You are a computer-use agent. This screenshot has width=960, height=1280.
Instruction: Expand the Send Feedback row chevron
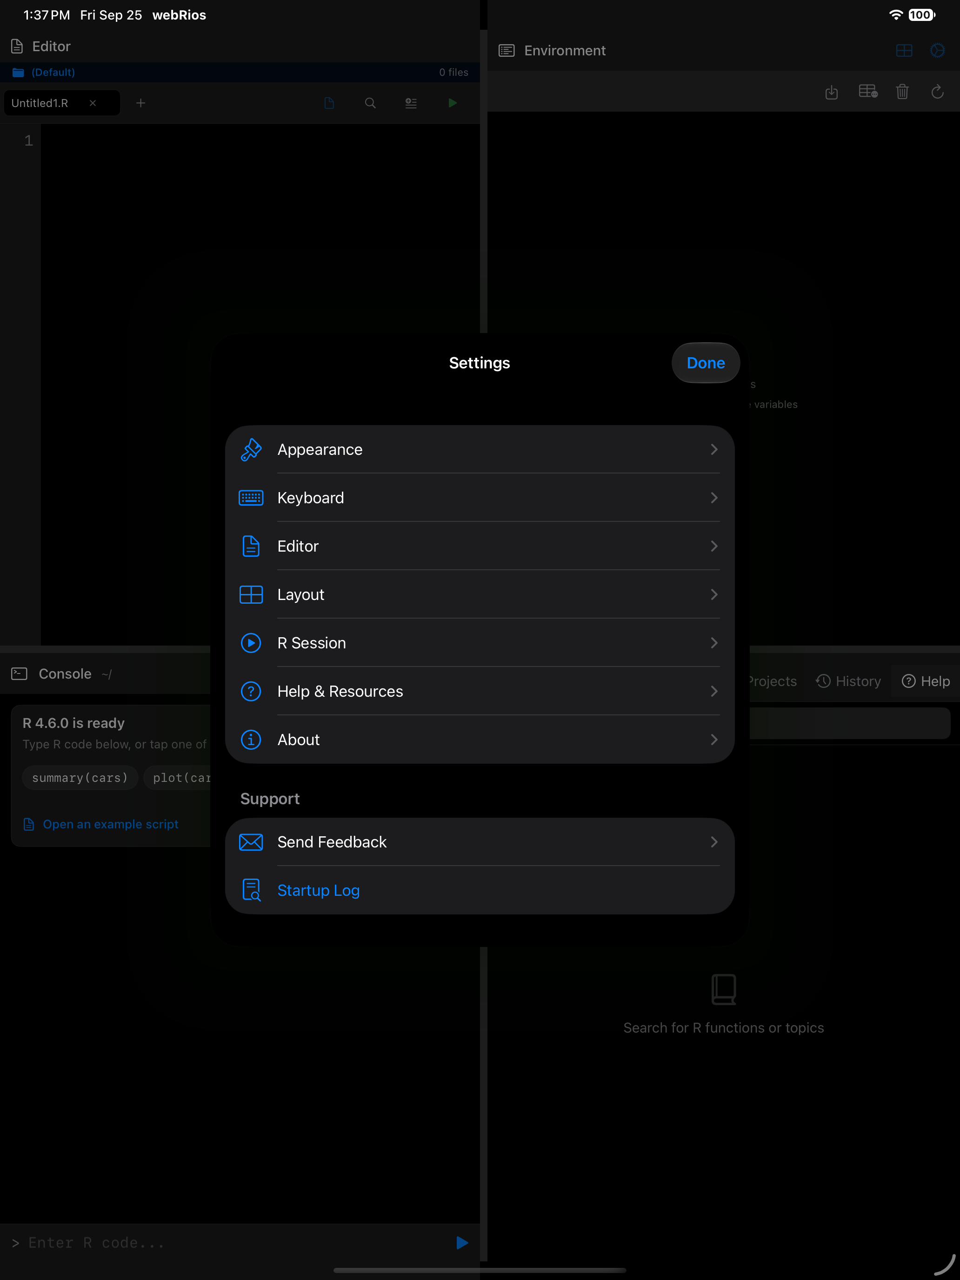tap(714, 842)
